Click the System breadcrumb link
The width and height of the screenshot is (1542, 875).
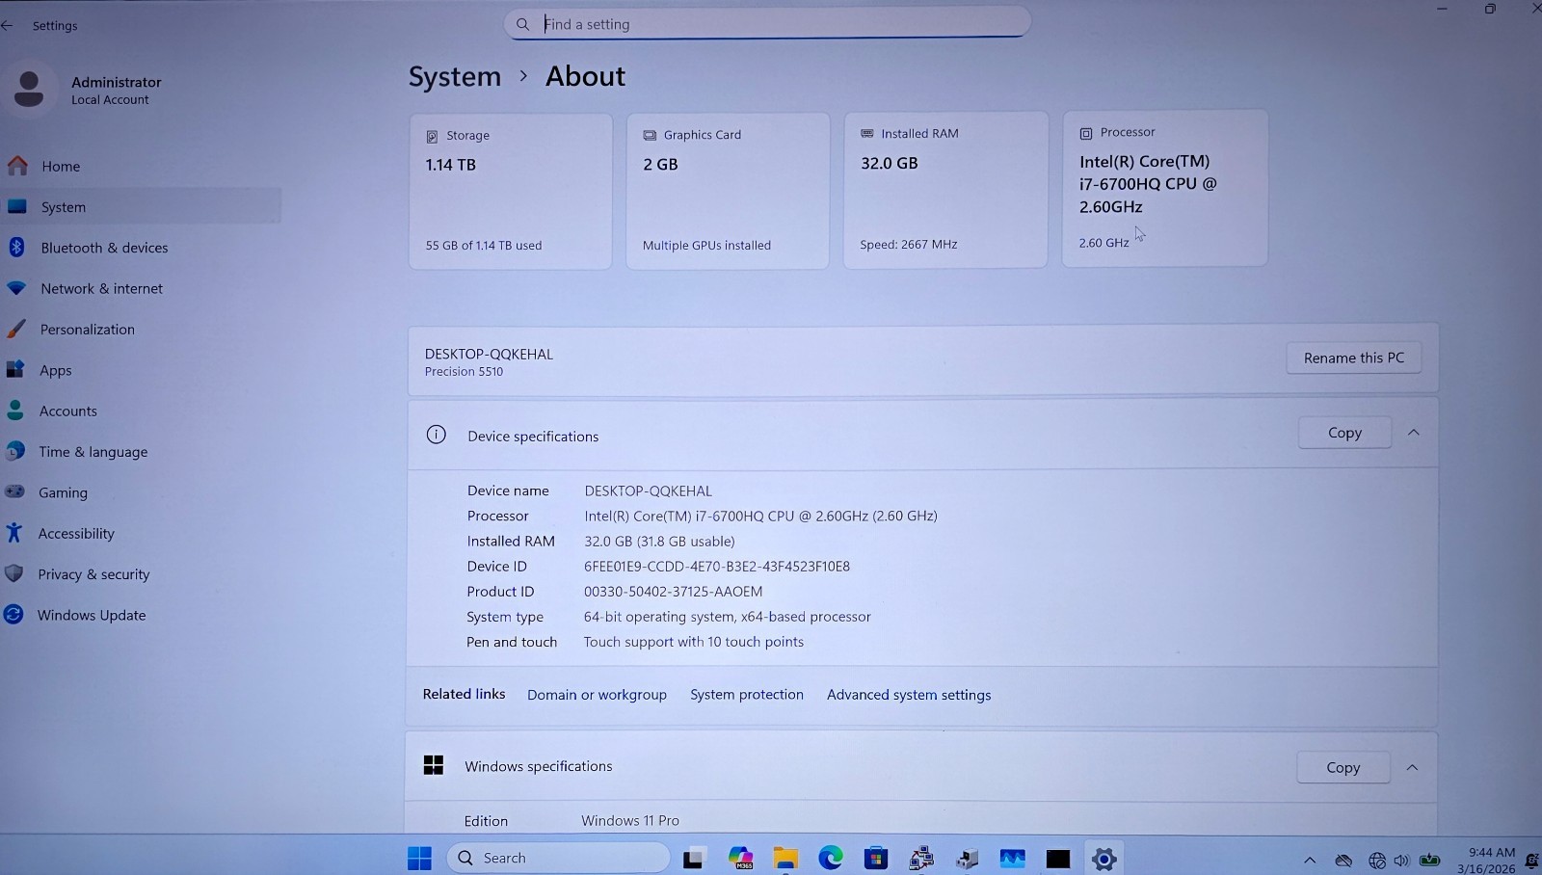pyautogui.click(x=455, y=76)
